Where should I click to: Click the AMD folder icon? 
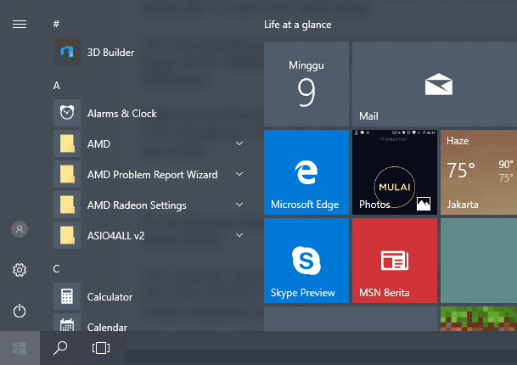click(x=67, y=143)
